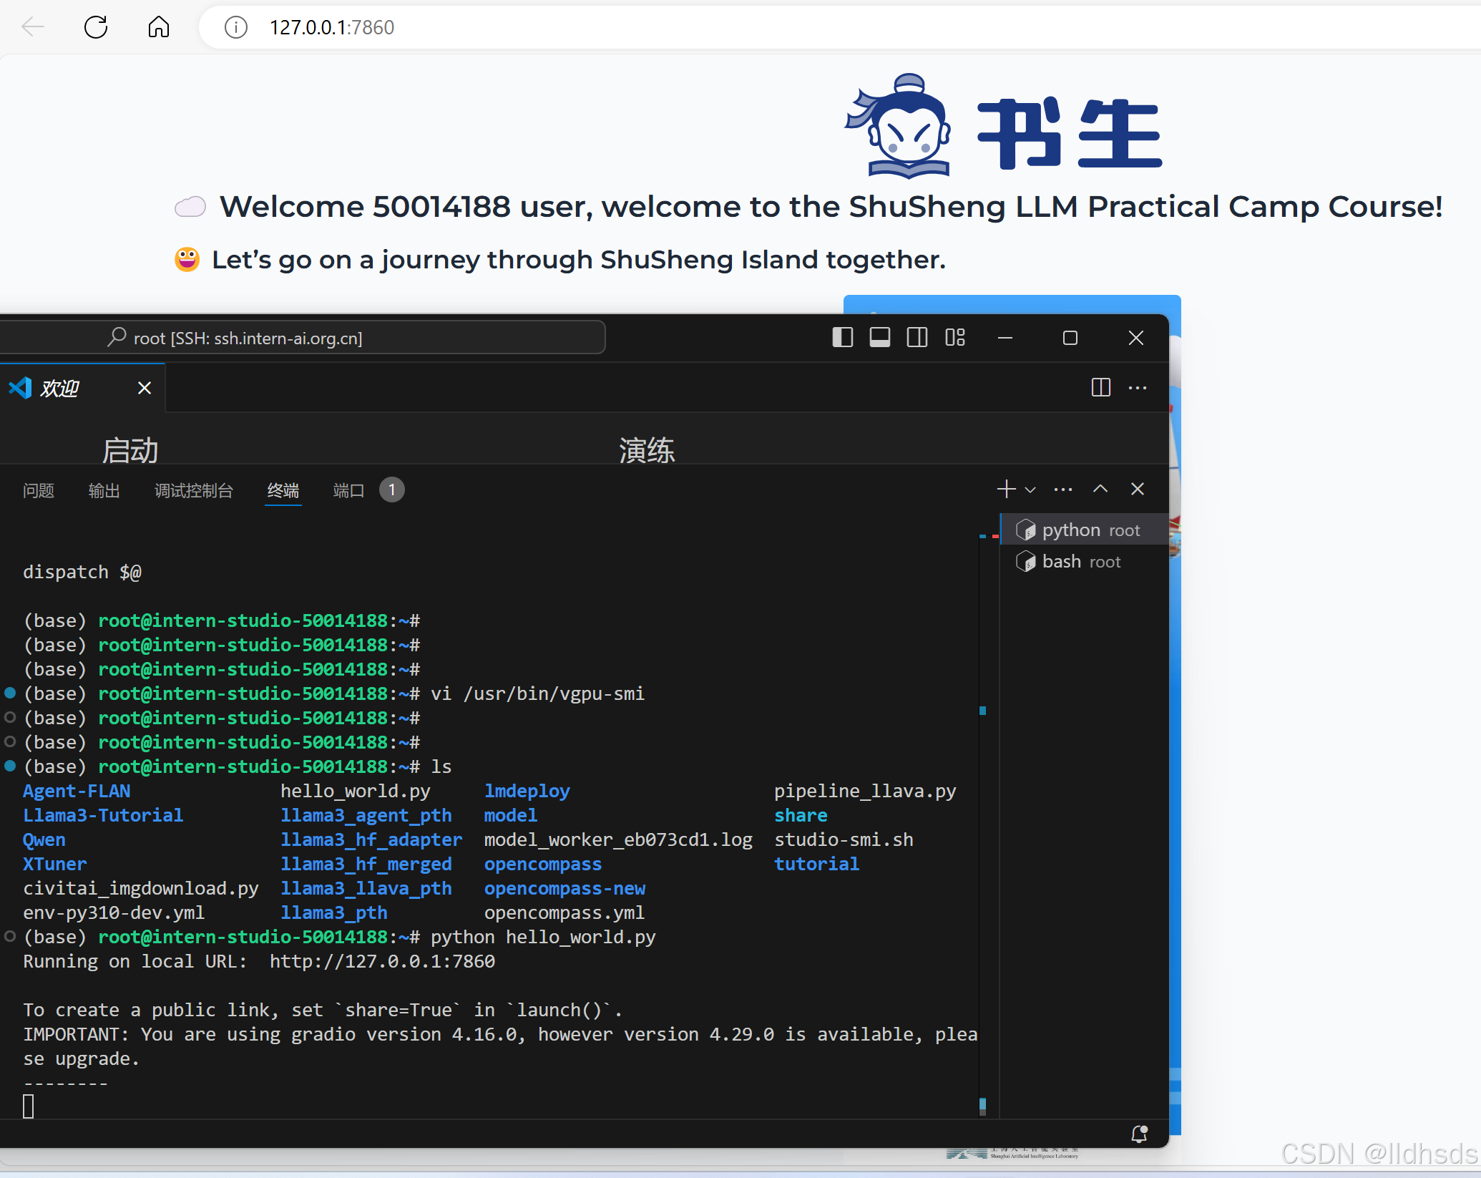Click llama3_hf_merged directory name
Screen dimensions: 1481x1178
point(366,864)
